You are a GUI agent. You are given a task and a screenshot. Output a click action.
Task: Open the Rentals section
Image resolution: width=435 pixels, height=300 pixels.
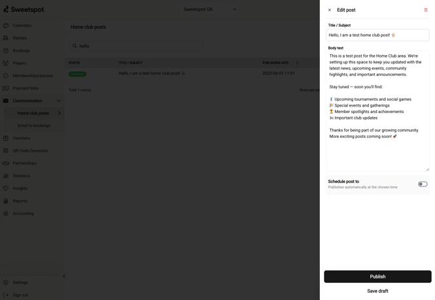pos(20,38)
